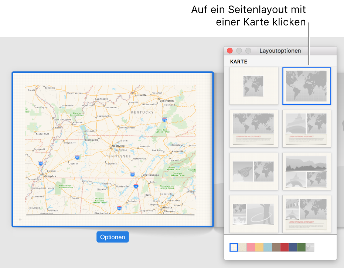Select the white grid background swatch
344x268 pixels.
click(234, 247)
